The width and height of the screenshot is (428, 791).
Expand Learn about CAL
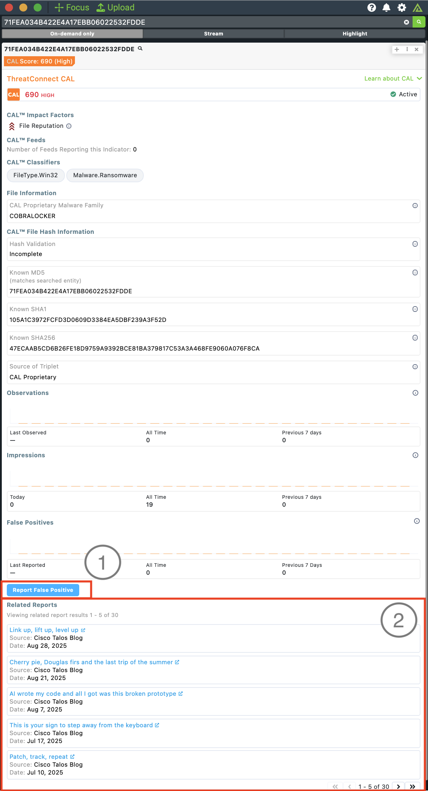(x=393, y=78)
